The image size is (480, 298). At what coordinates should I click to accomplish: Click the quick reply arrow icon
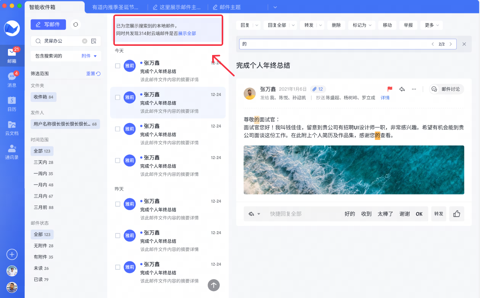[x=251, y=214]
